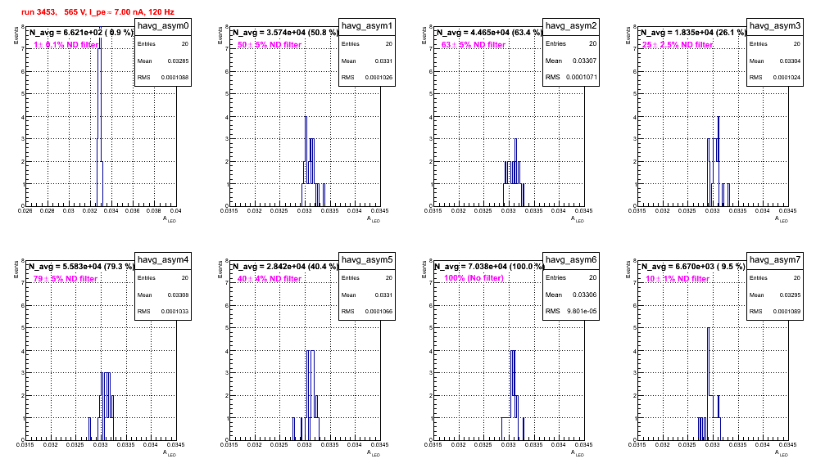The height and width of the screenshot is (468, 816).
Task: Select RMS value 9.801e-05
Action: tap(582, 311)
